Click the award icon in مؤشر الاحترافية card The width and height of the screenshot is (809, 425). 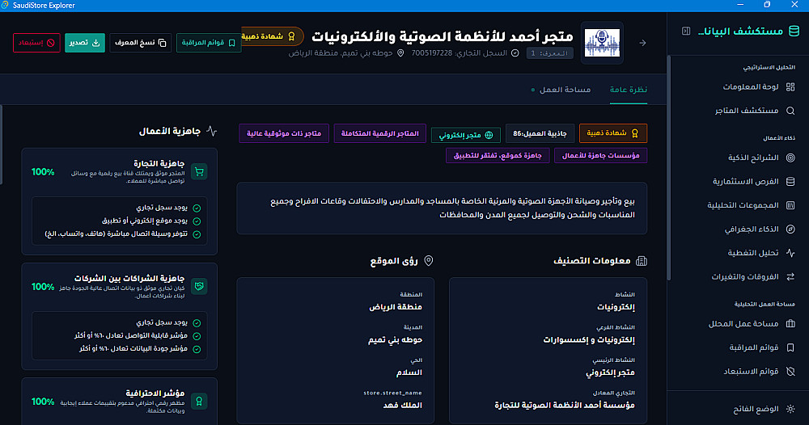(199, 402)
